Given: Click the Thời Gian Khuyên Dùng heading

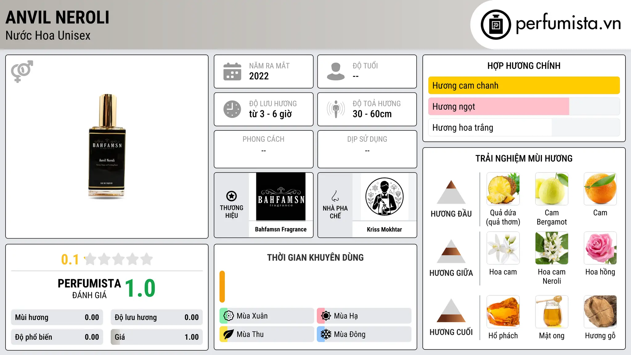Looking at the screenshot, I should (x=315, y=258).
